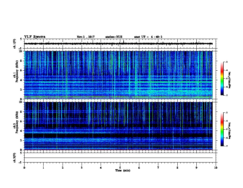243x188 pixels.
Task: Click the "2" tick on ch.1 frequency axis
Action: click(x=22, y=90)
